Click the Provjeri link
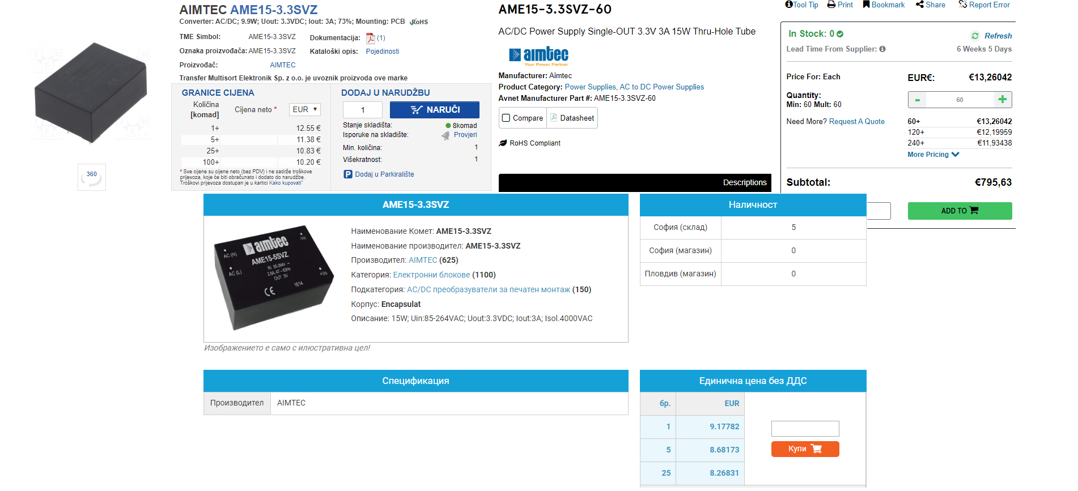 [465, 135]
